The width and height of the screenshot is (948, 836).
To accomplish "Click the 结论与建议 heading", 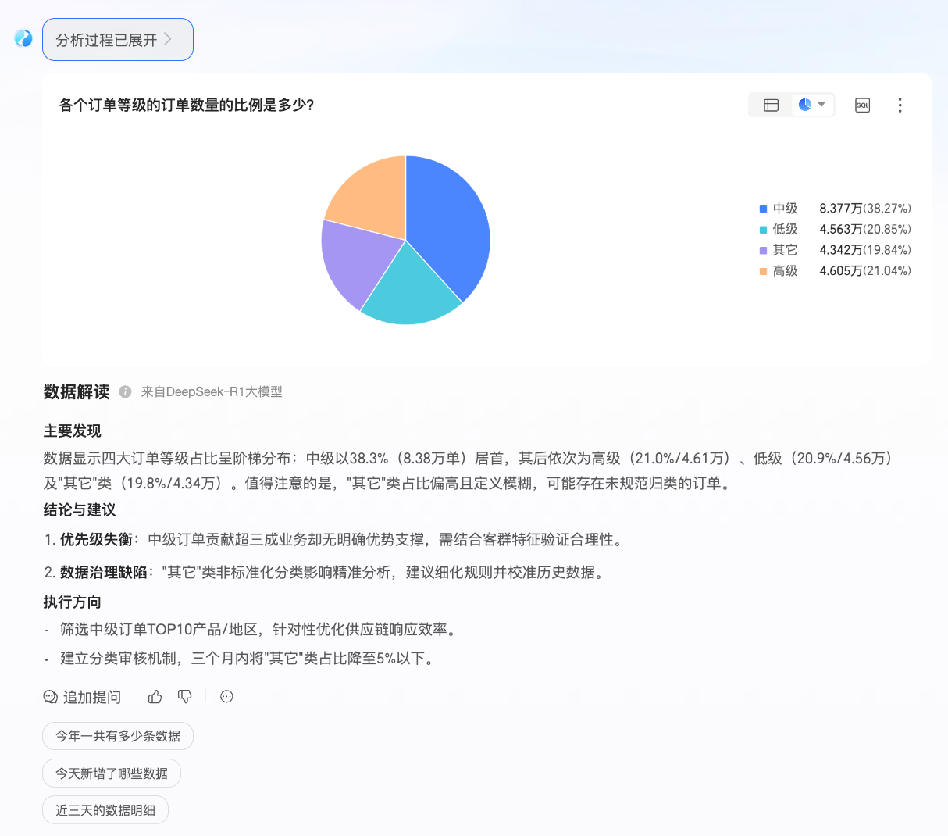I will pos(80,510).
